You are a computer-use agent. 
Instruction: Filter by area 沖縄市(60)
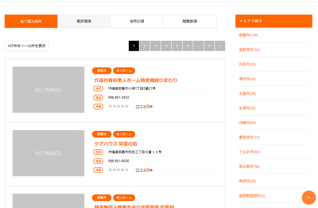click(248, 123)
